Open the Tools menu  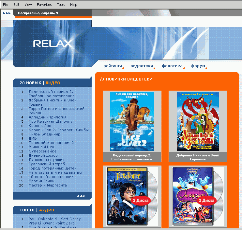coord(61,5)
